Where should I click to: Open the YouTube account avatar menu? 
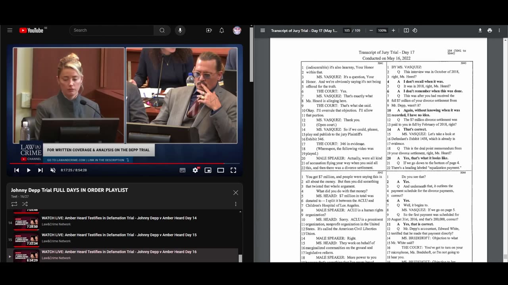click(237, 30)
